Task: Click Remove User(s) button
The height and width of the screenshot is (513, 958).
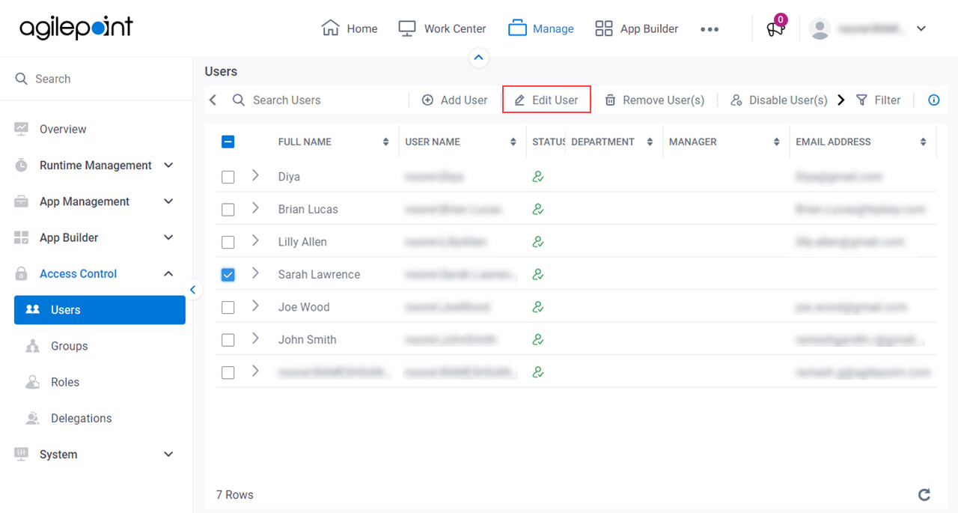Action: pyautogui.click(x=654, y=100)
